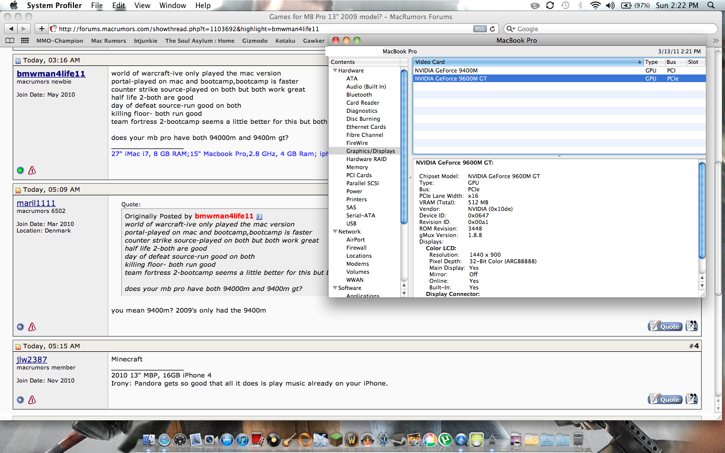Open Google search engine dropdown

point(510,29)
